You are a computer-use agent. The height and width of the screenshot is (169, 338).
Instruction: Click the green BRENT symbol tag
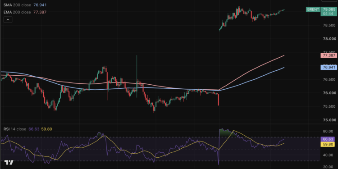(x=313, y=9)
